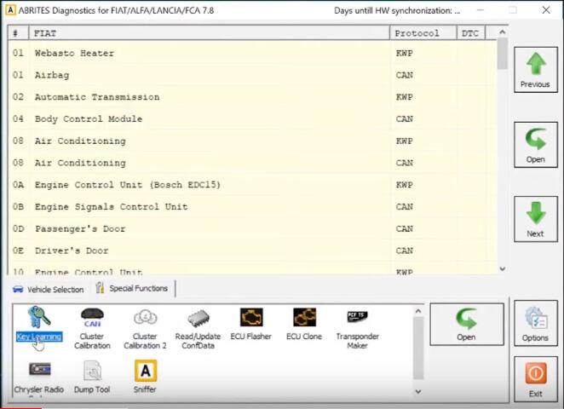Click the Exit button

[x=536, y=379]
